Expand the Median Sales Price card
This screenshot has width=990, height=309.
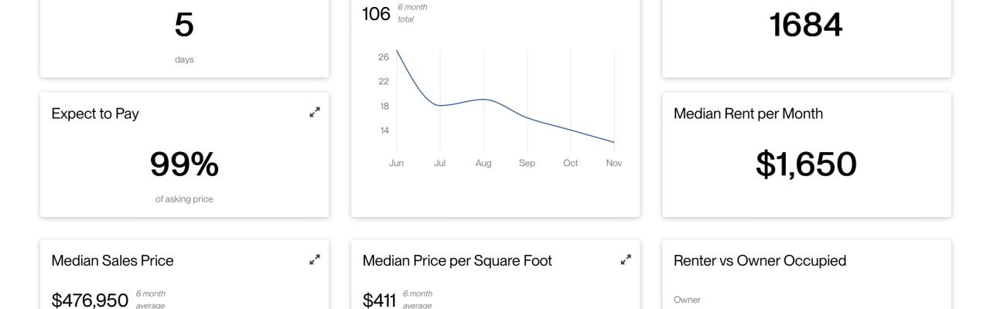[315, 260]
